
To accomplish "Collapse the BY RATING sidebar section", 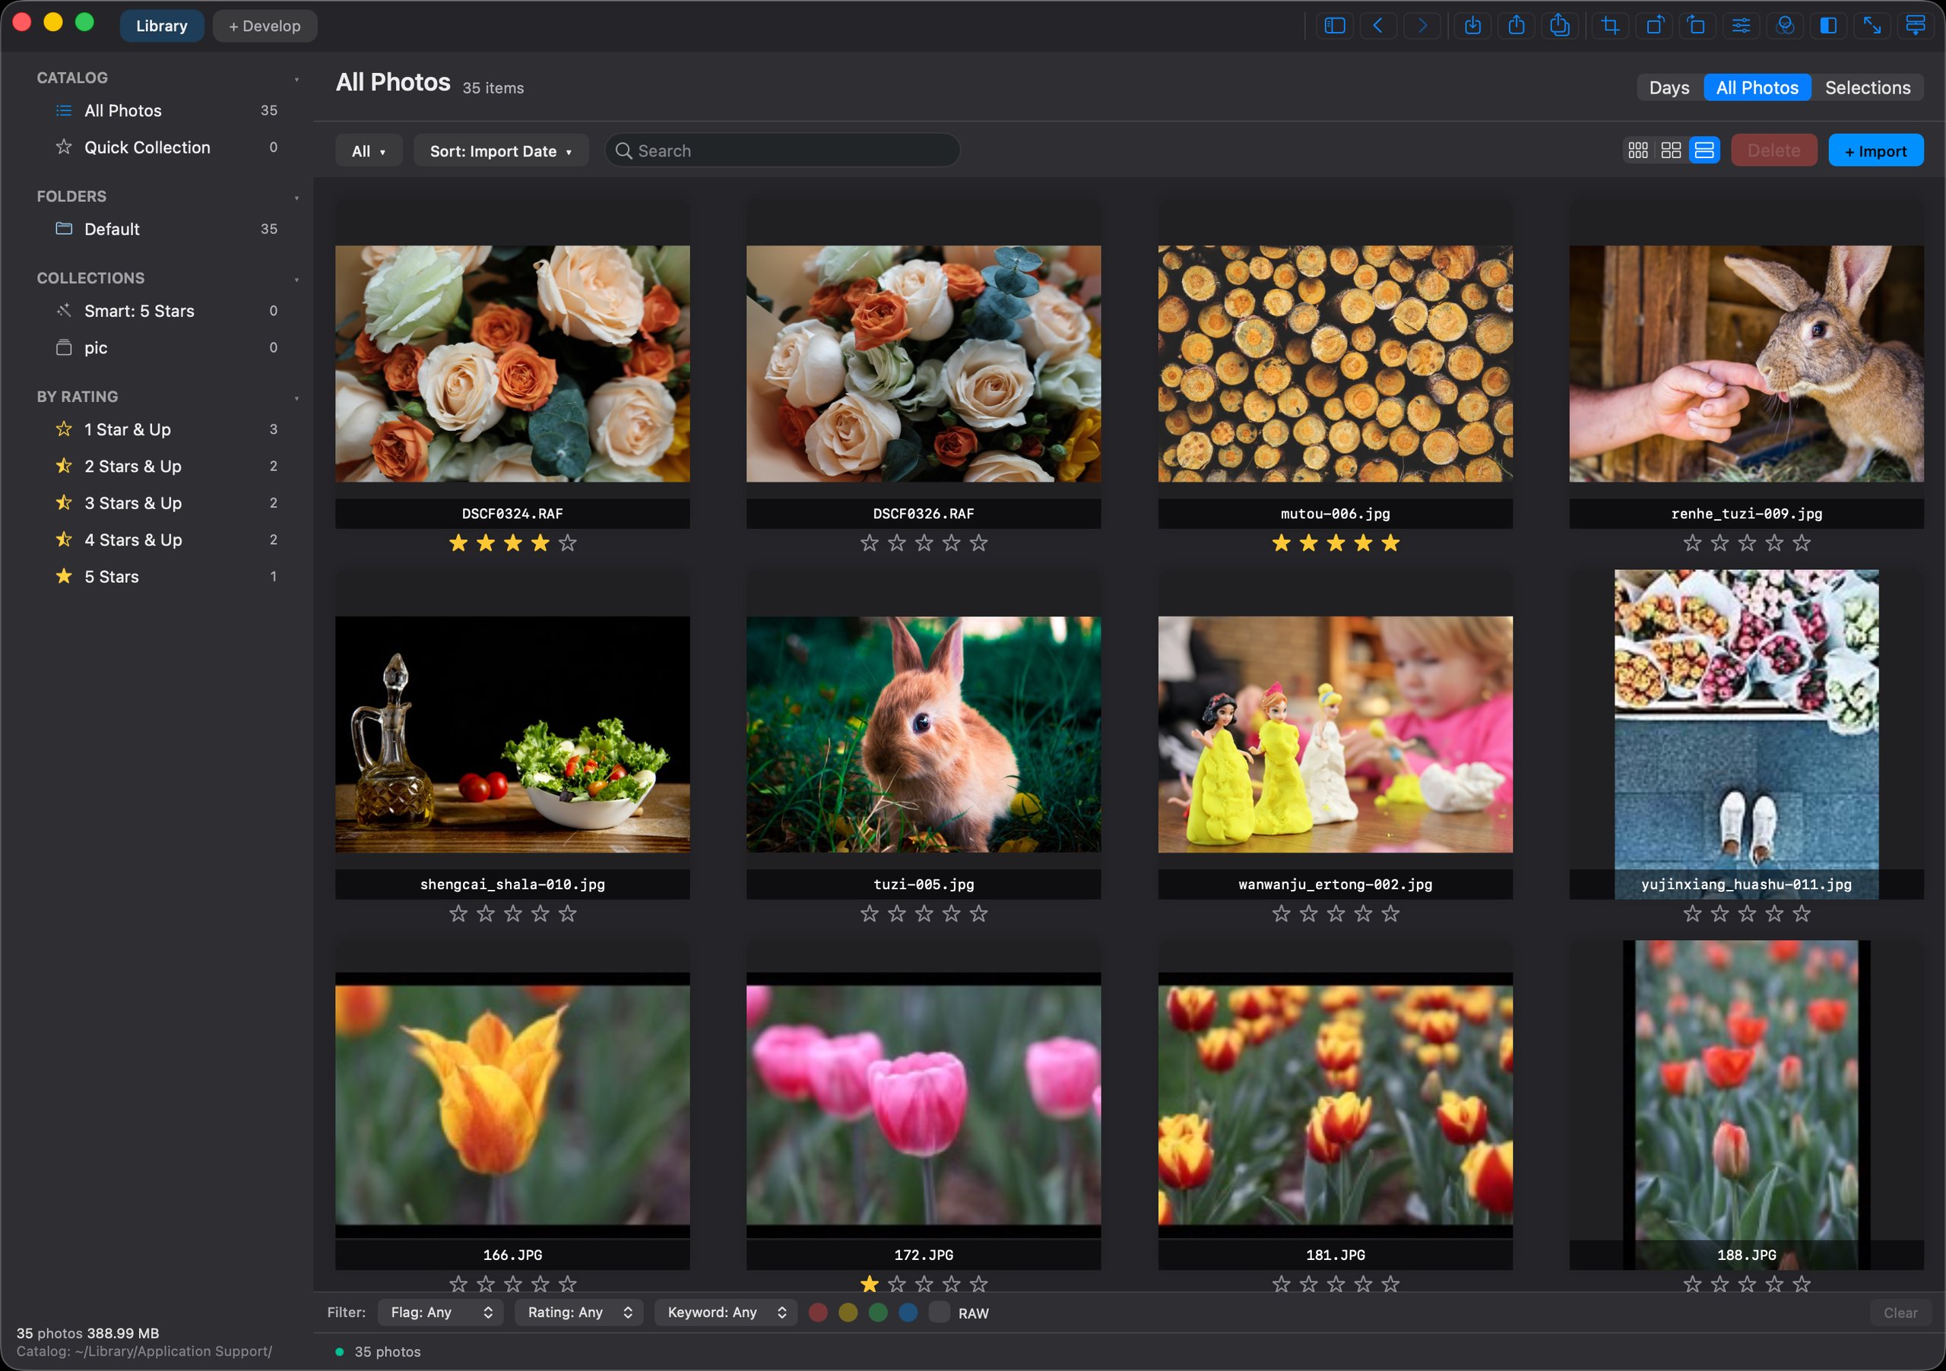I will coord(296,397).
